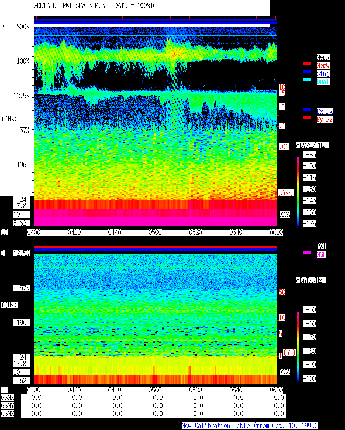This screenshot has width=345, height=430.
Task: Click the GEOTAIL PWI SFA title text
Action: coord(69,6)
